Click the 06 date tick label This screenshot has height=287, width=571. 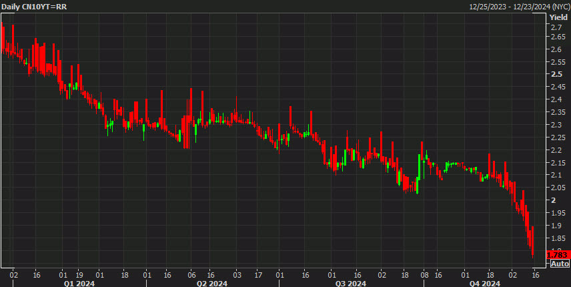click(192, 275)
